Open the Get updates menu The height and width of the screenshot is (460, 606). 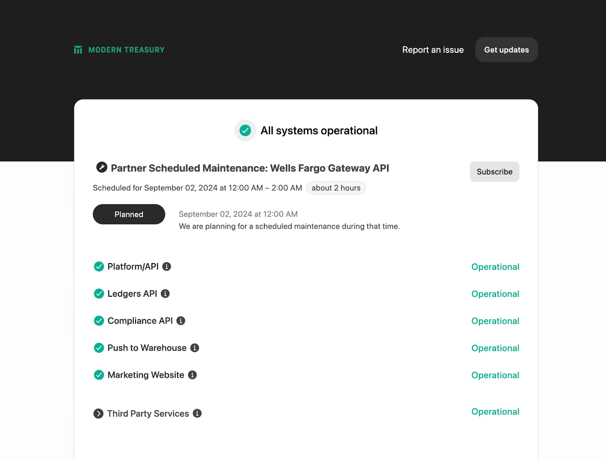pyautogui.click(x=506, y=50)
